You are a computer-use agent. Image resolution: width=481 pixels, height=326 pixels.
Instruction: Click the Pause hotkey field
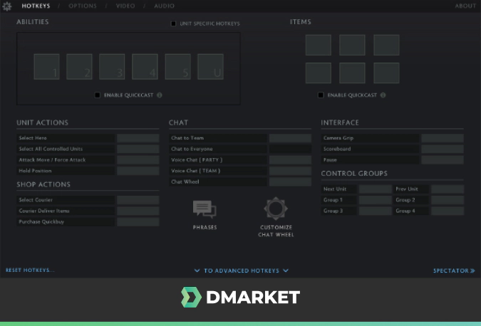[x=443, y=159]
